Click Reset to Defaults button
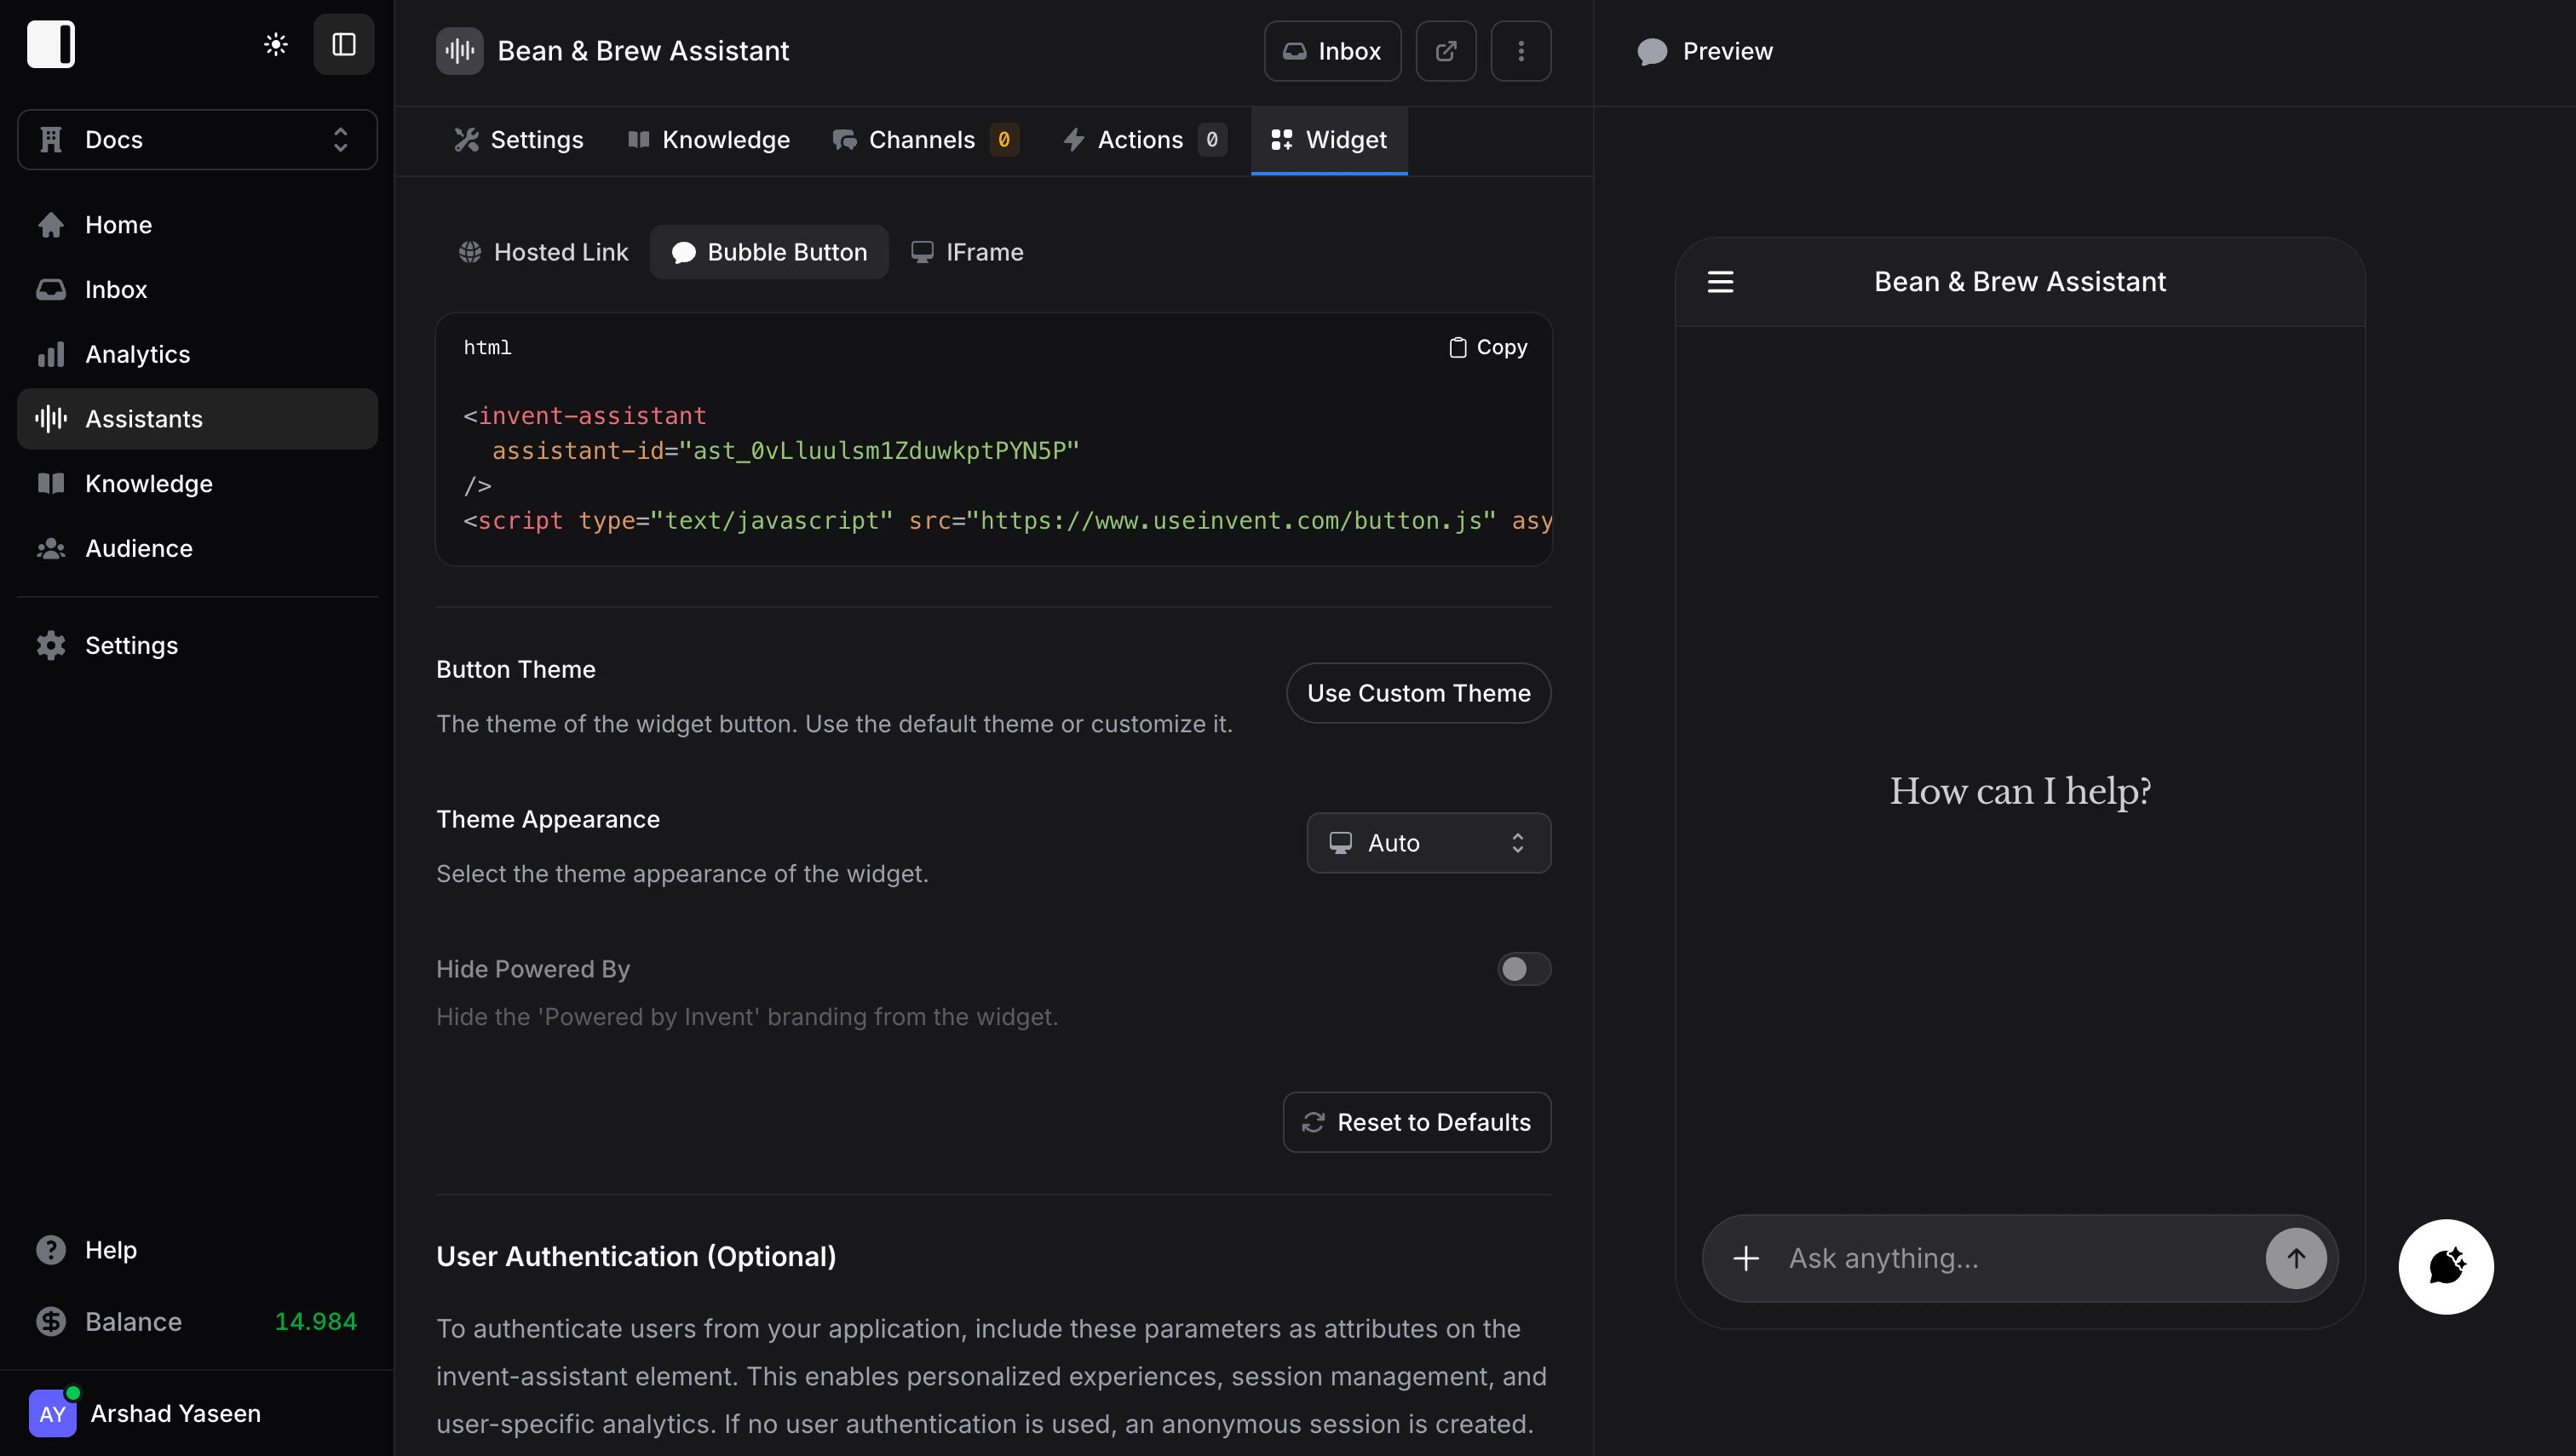 click(1416, 1122)
